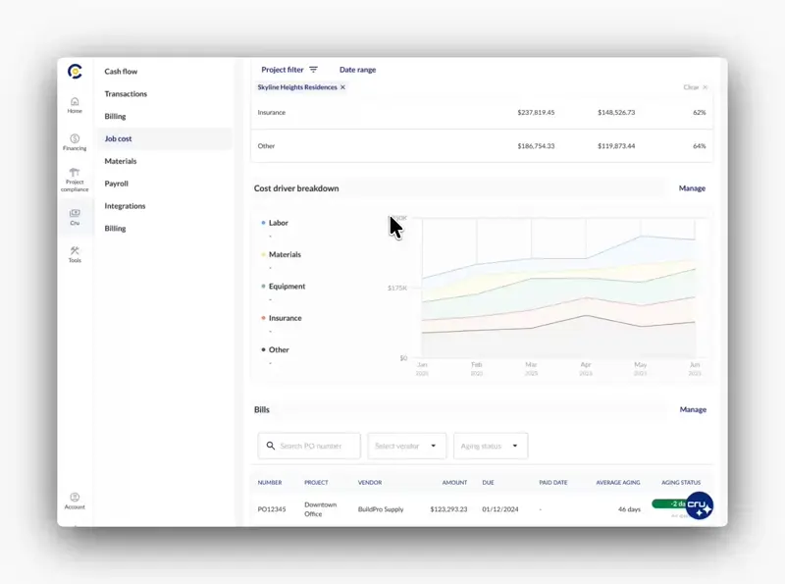Click the 62% value in Insurance row
Viewport: 785px width, 584px height.
point(700,112)
